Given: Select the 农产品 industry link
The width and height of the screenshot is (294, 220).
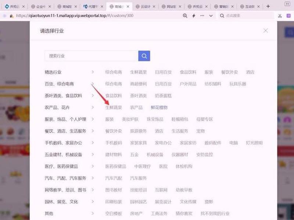Looking at the screenshot, I should point(136,107).
